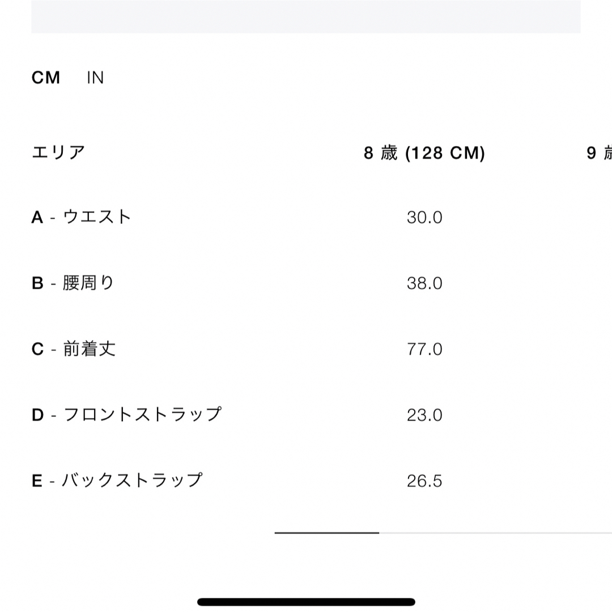The image size is (612, 612).
Task: Select the partially visible 9 歳 column
Action: coord(599,152)
